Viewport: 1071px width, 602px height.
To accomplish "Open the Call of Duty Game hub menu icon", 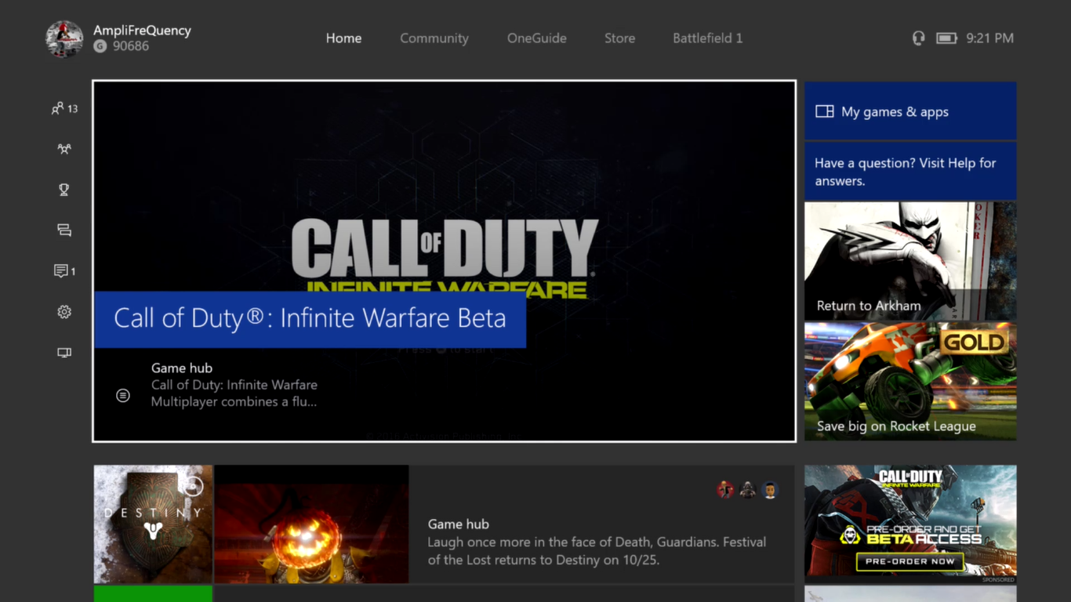I will click(x=123, y=396).
